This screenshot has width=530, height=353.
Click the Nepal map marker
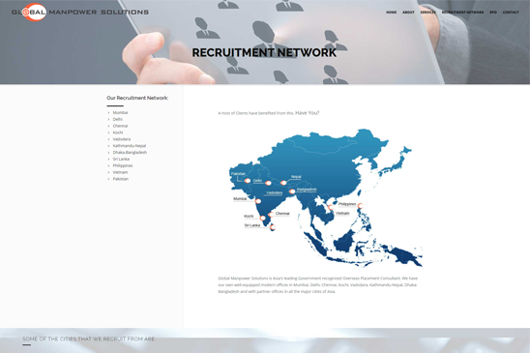pos(283,183)
